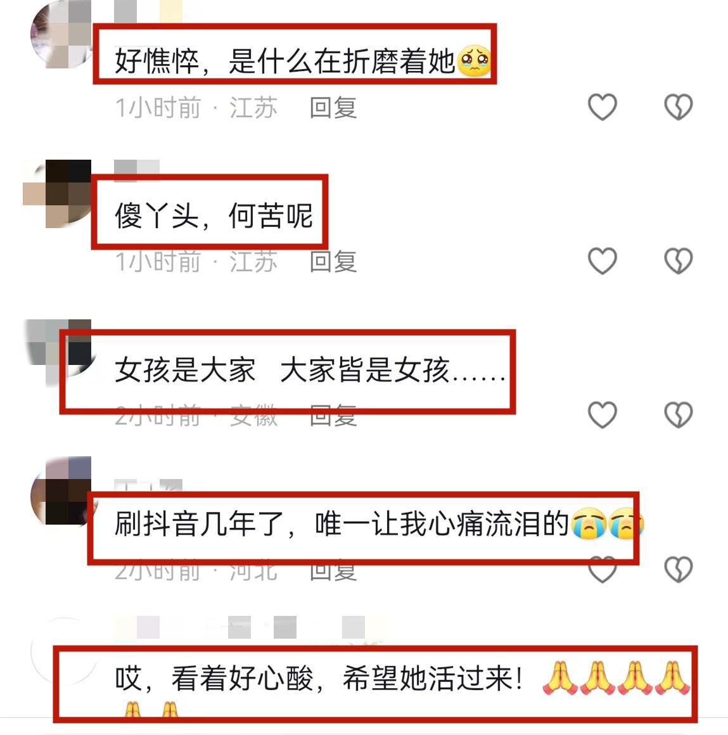This screenshot has height=735, width=728.
Task: Tap broken heart on 傻丫头 comment
Action: point(678,260)
